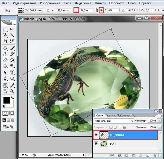
Task: Select the Blur tool
Action: tap(5, 66)
